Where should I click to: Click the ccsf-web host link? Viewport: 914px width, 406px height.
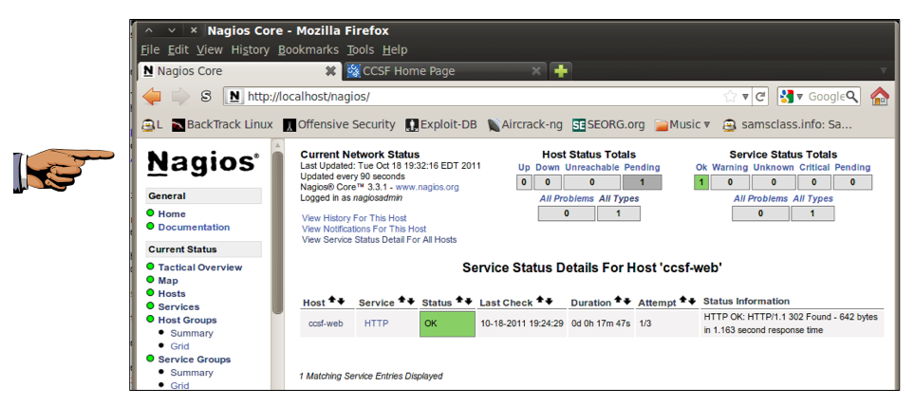point(326,323)
